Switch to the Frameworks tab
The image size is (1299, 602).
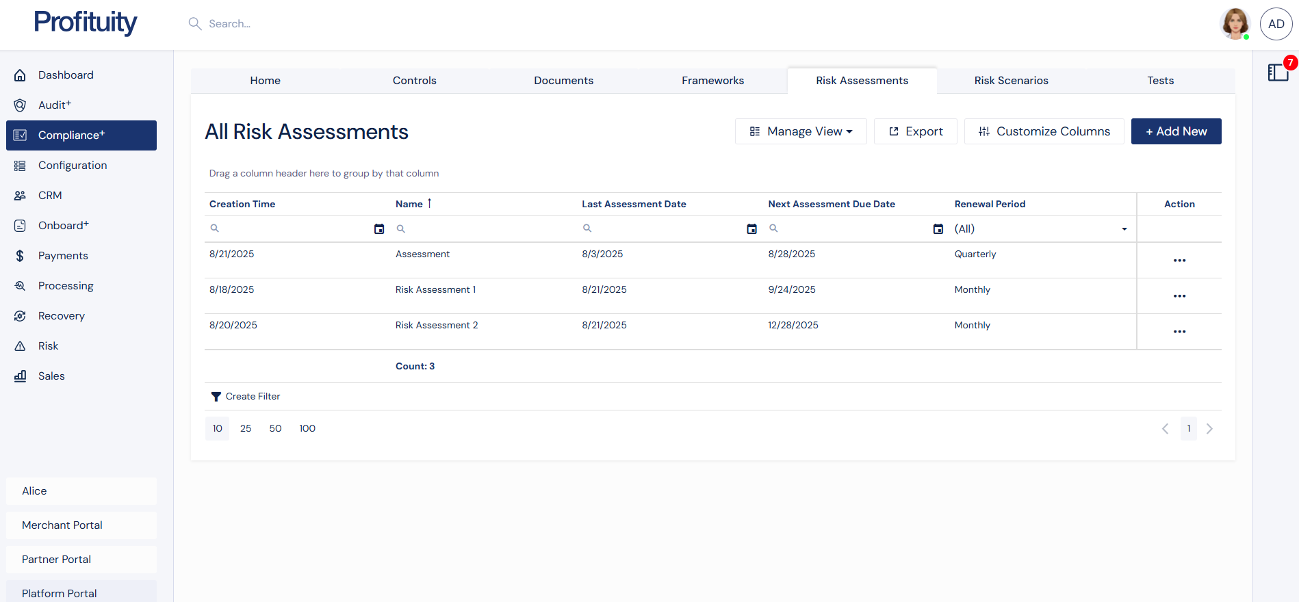(712, 81)
